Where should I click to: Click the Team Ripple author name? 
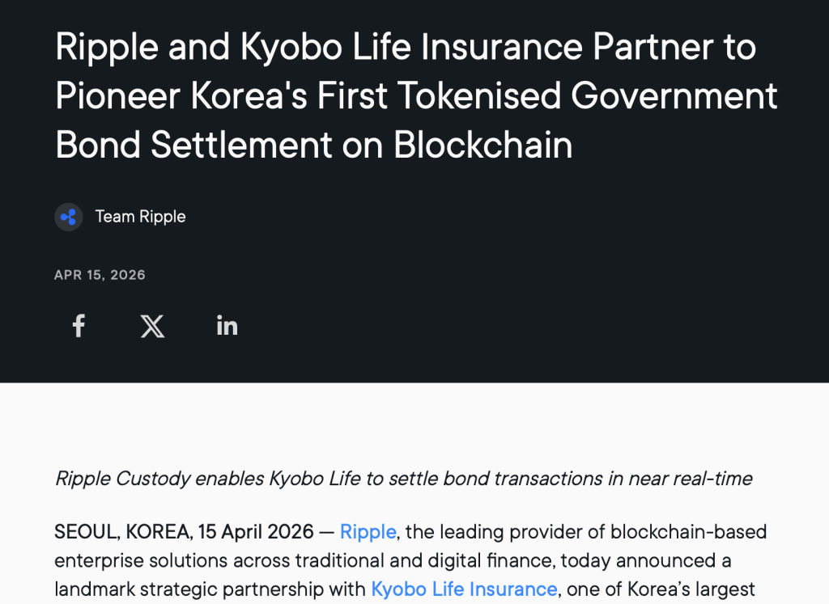click(x=140, y=217)
